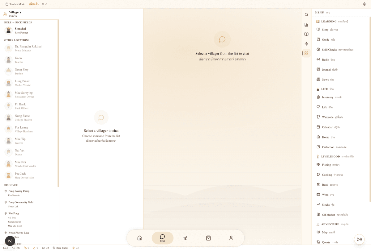Open the grid menu icon in the side rail
This screenshot has height=251, width=371.
point(306,53)
